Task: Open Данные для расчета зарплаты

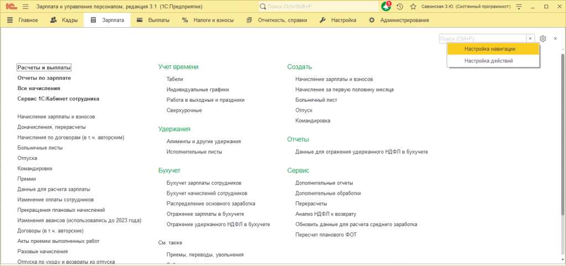Action: click(54, 189)
